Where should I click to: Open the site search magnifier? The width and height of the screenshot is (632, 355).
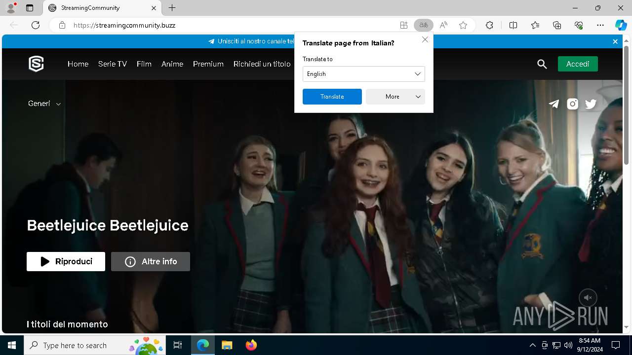pyautogui.click(x=542, y=64)
